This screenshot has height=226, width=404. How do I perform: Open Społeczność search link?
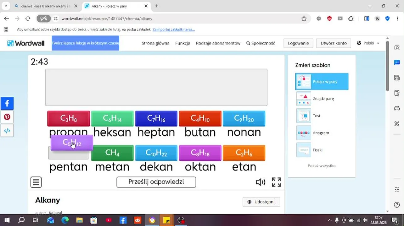[x=261, y=43]
